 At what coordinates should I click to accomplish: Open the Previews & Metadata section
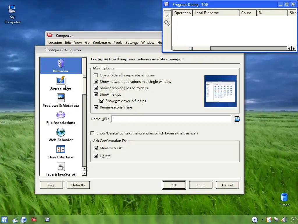tap(61, 100)
